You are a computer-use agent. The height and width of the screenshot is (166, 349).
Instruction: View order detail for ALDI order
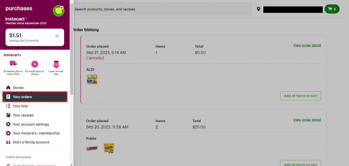click(307, 45)
